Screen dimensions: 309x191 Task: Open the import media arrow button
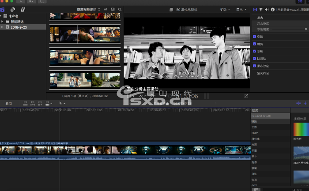(21, 1)
